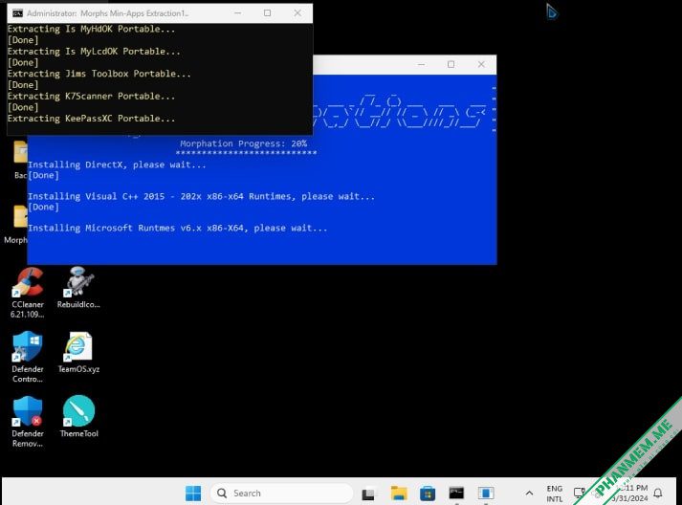This screenshot has height=505, width=682.
Task: Open TeamOS.xyz desktop shortcut
Action: pyautogui.click(x=78, y=352)
